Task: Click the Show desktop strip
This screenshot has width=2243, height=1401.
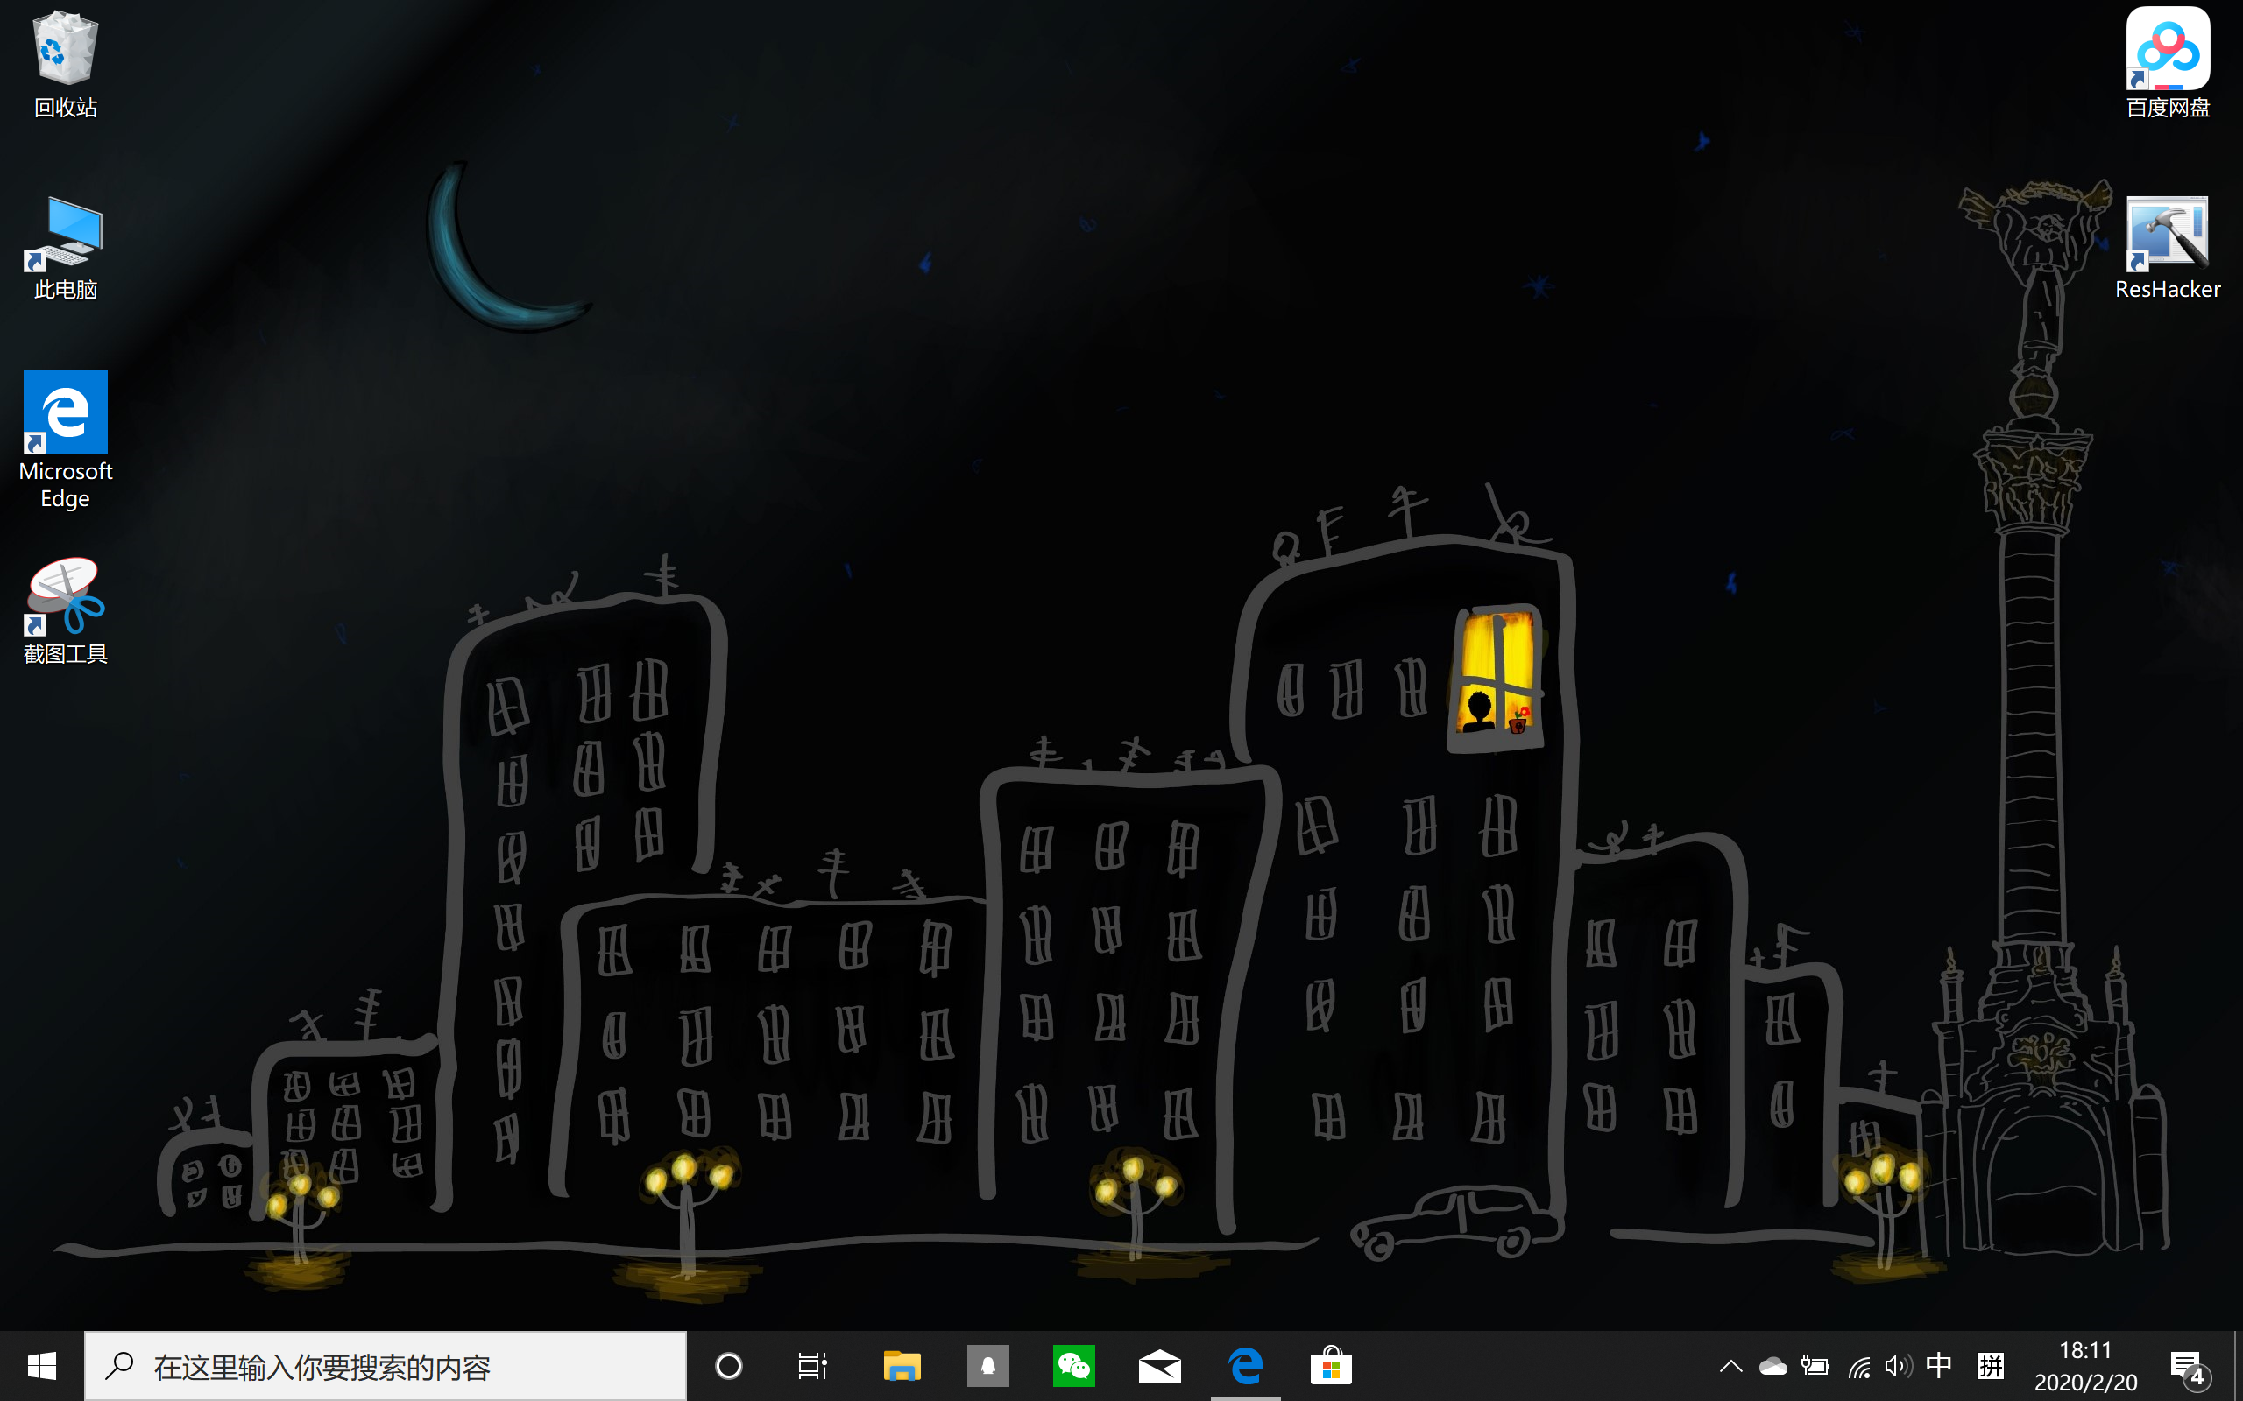Action: click(x=2238, y=1366)
